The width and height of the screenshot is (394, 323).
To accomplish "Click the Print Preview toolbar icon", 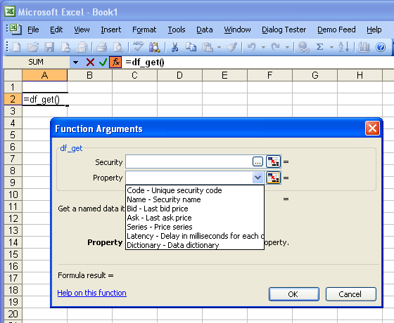I will 118,47.
